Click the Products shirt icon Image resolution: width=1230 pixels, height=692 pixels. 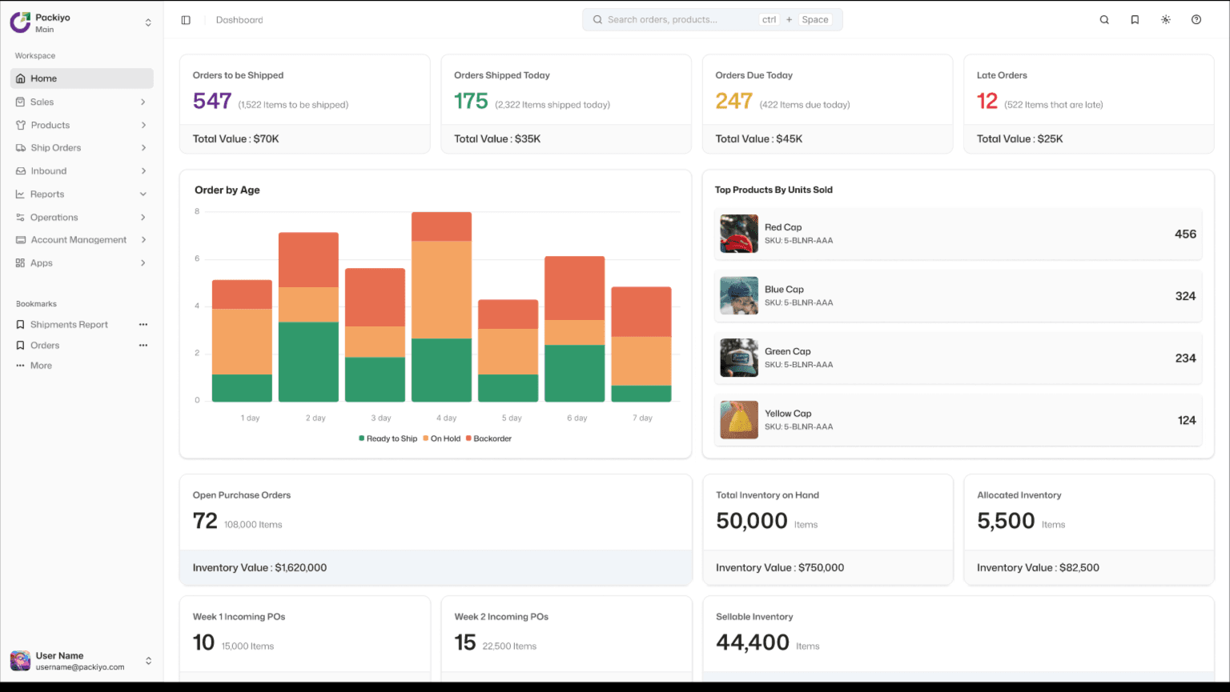pyautogui.click(x=21, y=125)
